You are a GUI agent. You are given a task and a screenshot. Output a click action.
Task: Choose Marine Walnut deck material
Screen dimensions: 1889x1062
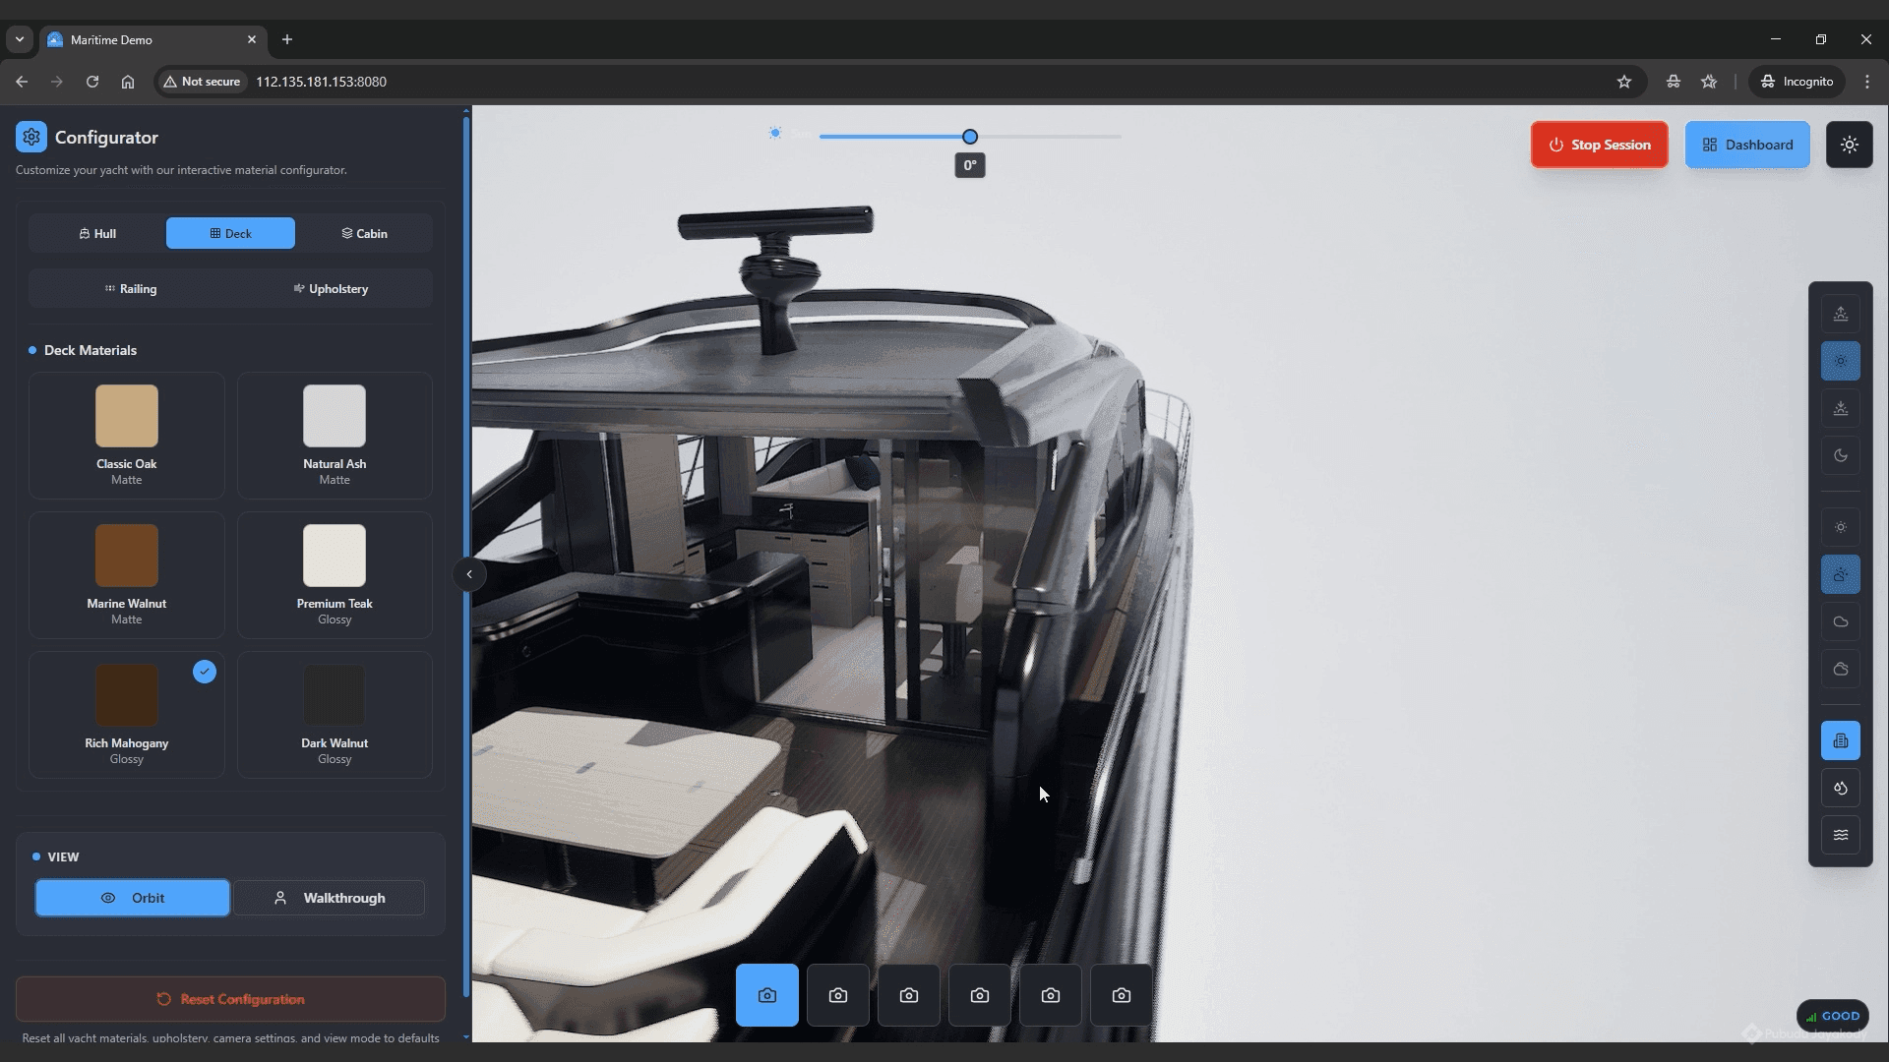tap(127, 575)
